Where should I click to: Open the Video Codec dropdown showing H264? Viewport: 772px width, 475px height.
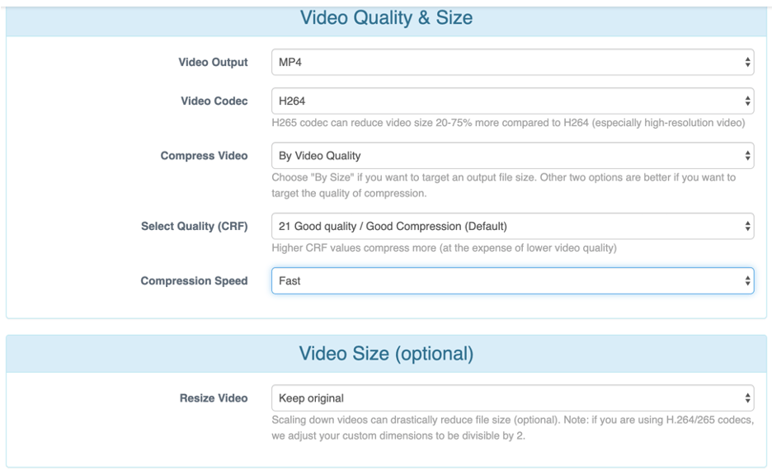511,101
